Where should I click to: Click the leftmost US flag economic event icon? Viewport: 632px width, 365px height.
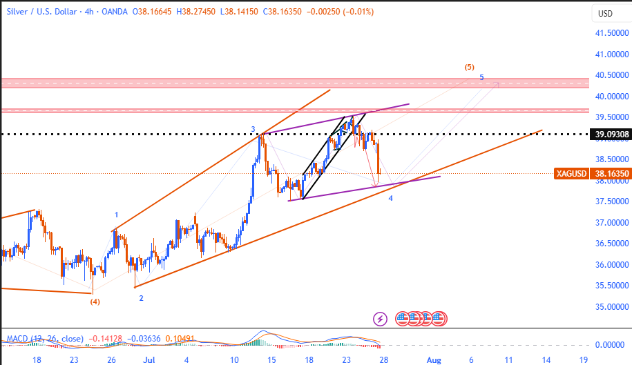[403, 318]
